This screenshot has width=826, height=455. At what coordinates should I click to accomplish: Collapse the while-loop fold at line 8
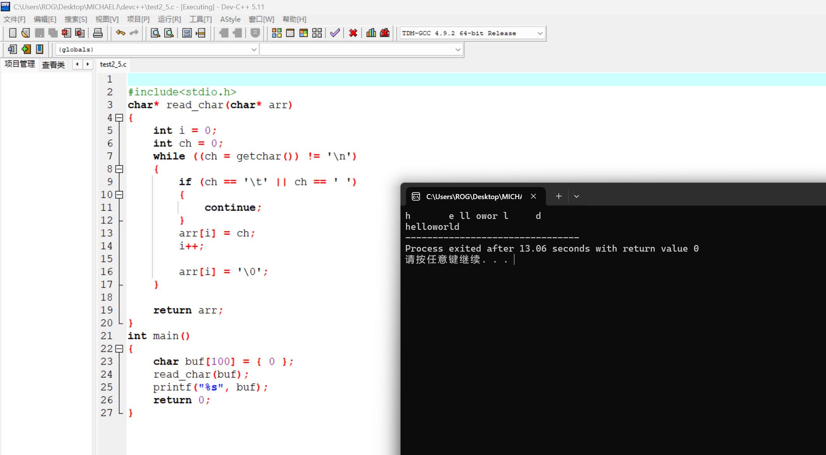pos(119,169)
